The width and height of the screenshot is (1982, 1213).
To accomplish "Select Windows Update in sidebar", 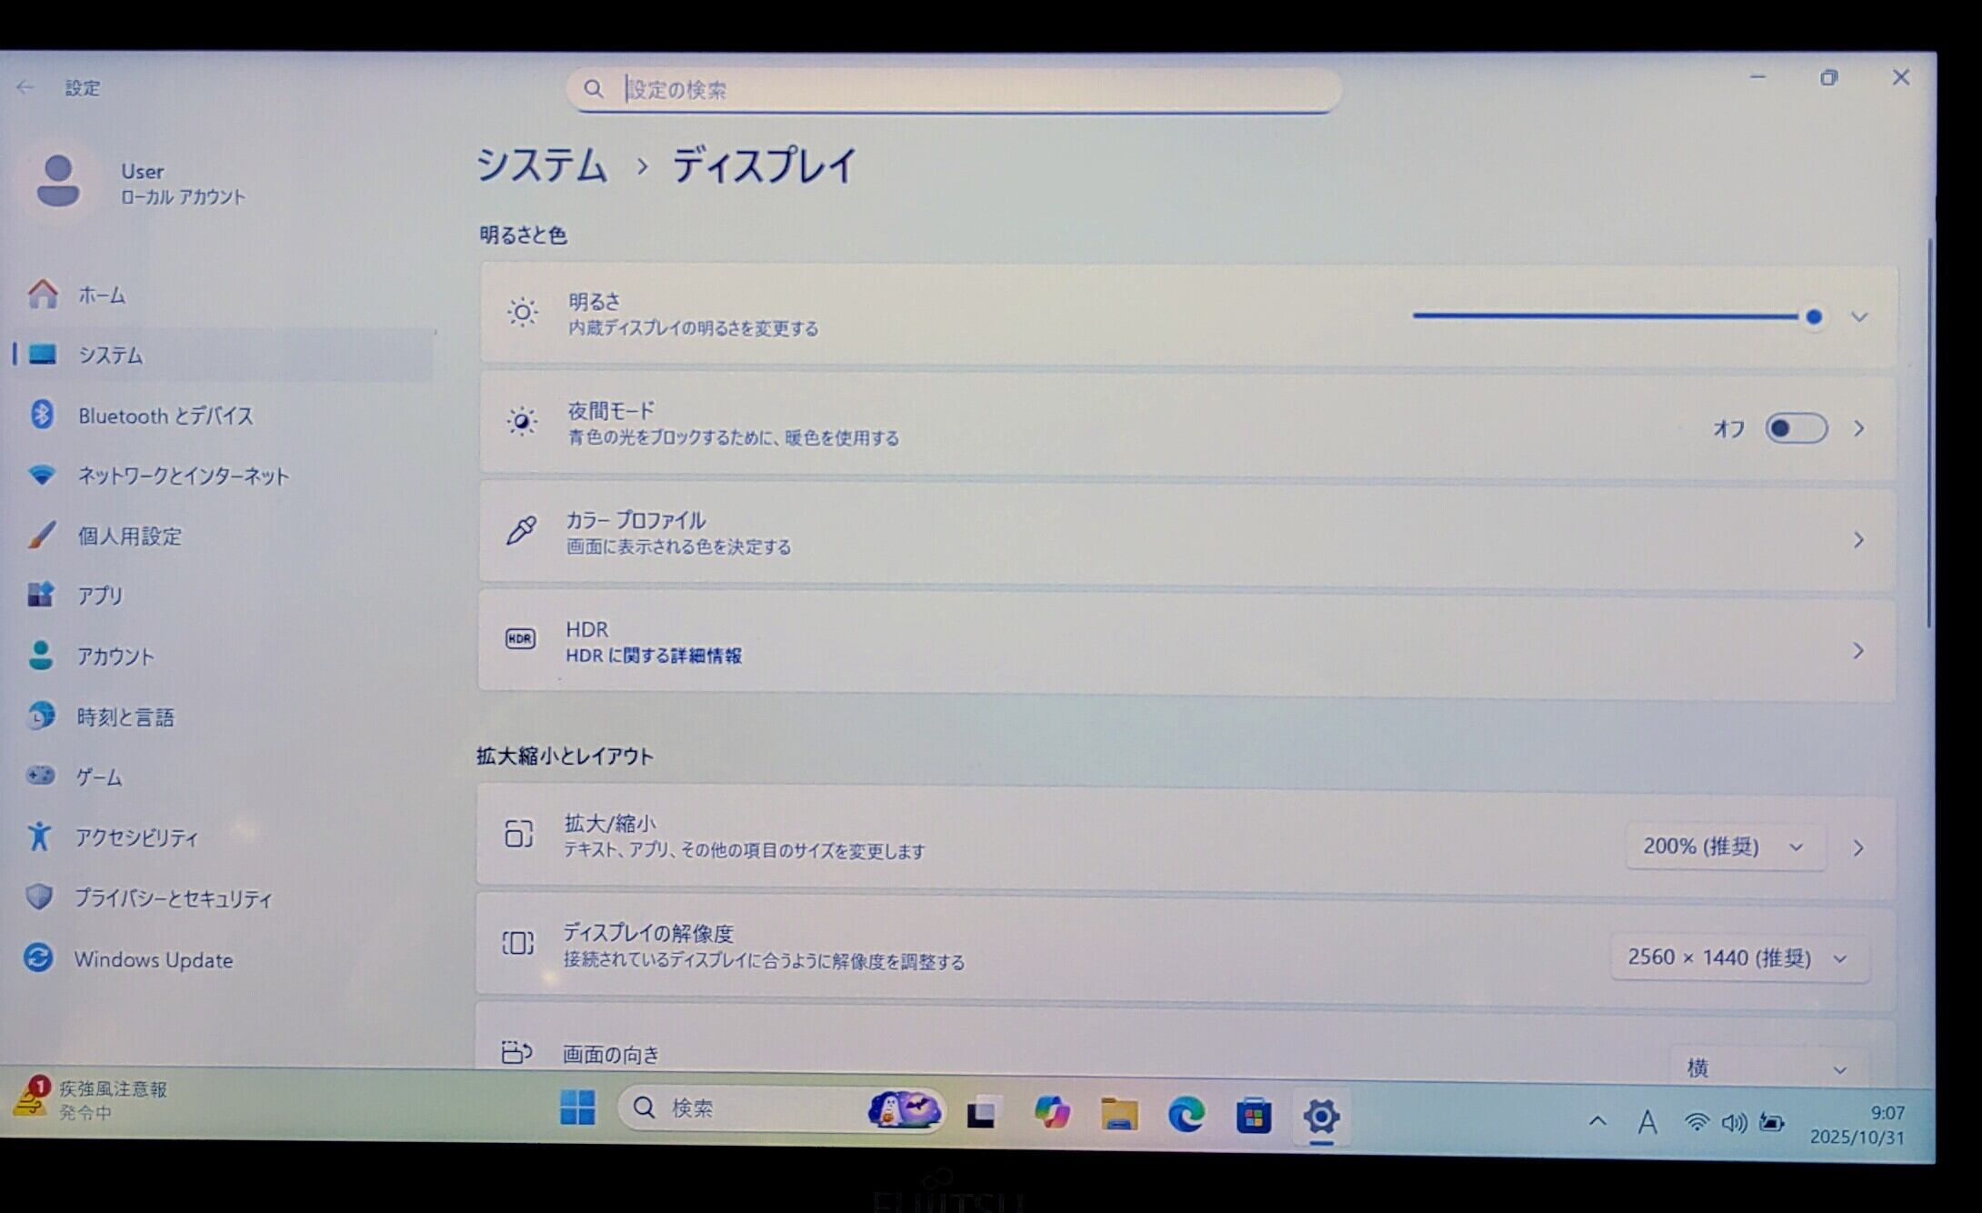I will tap(153, 959).
